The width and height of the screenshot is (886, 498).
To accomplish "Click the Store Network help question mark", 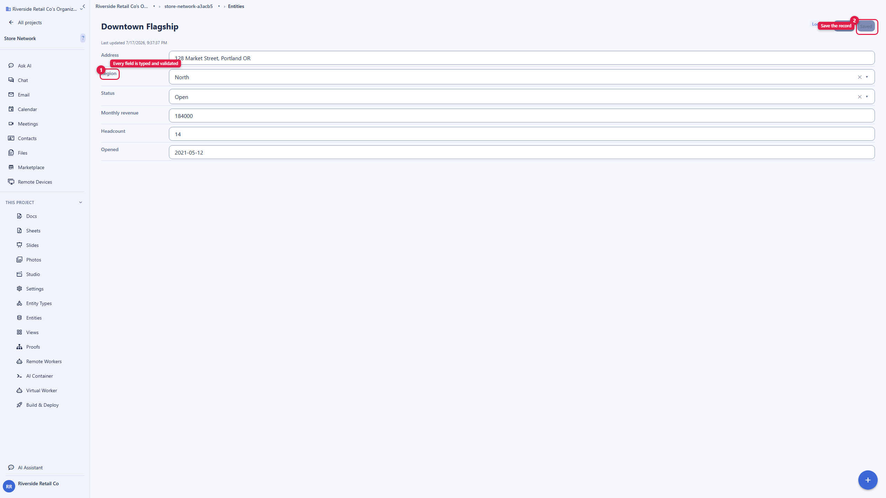I will 83,38.
